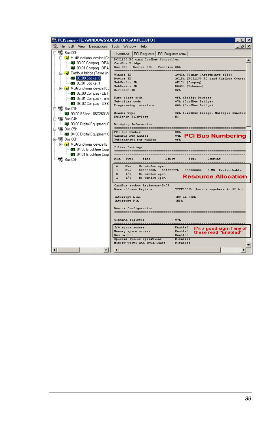This screenshot has height=427, width=276.
Task: Select 04:01 Brooktree Corp tree item
Action: pyautogui.click(x=93, y=155)
